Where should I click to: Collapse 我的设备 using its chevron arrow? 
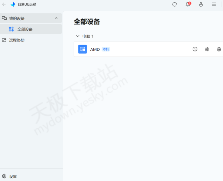[x=56, y=18]
